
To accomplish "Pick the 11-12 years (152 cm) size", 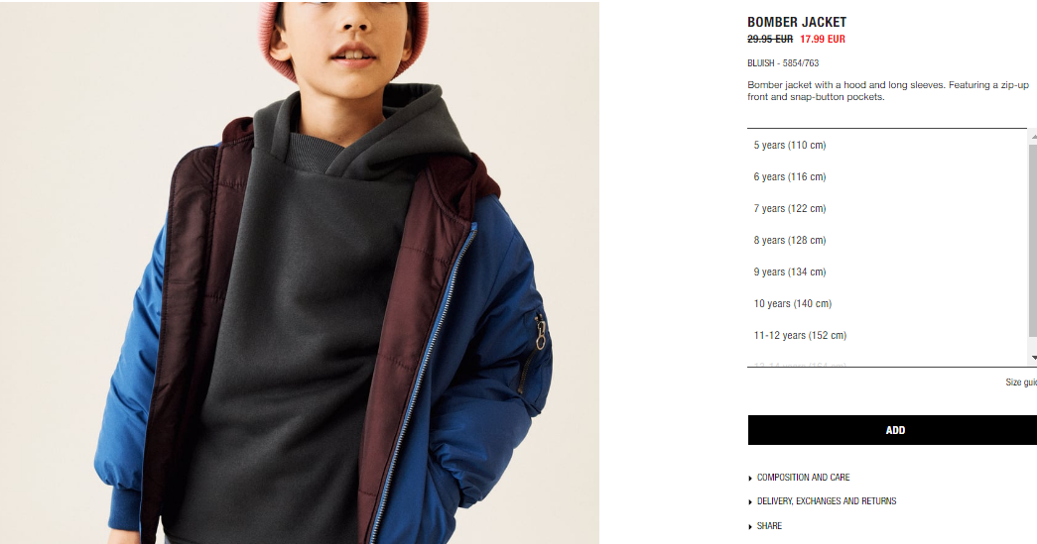I will [887, 335].
